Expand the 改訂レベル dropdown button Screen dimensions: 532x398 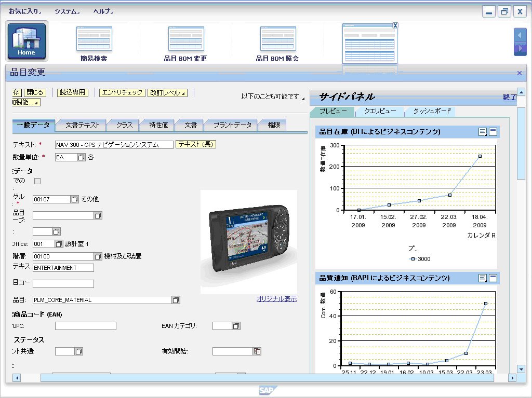168,92
